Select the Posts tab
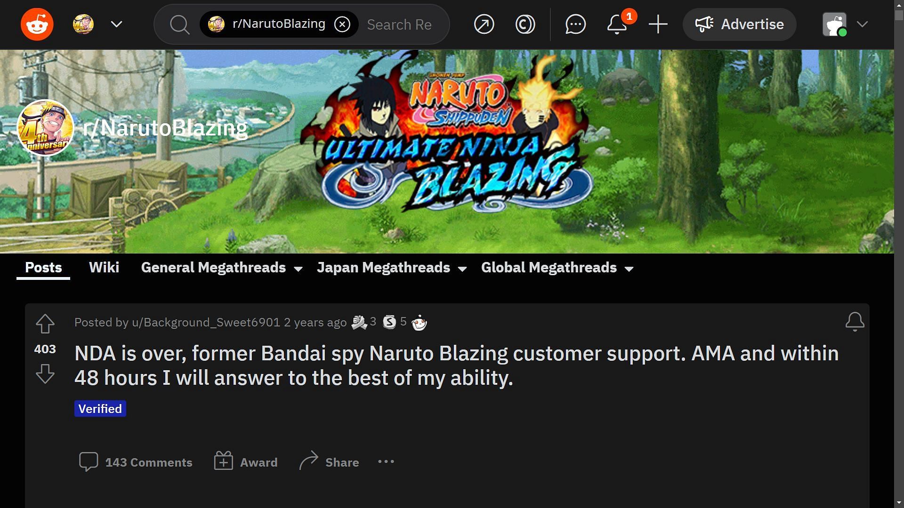The image size is (904, 508). point(43,267)
